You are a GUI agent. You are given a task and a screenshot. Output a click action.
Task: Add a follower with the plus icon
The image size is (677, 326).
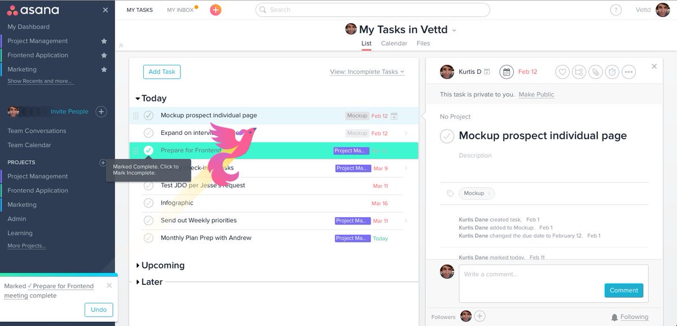click(x=479, y=316)
